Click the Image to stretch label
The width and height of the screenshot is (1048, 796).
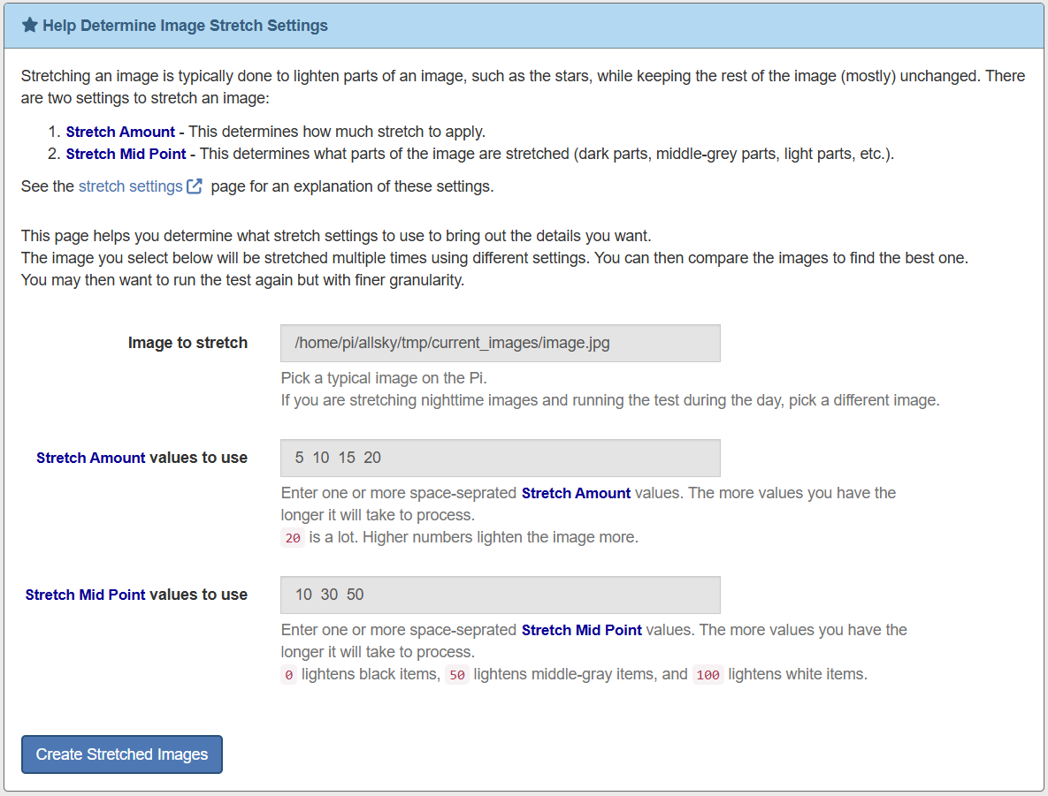tap(187, 343)
